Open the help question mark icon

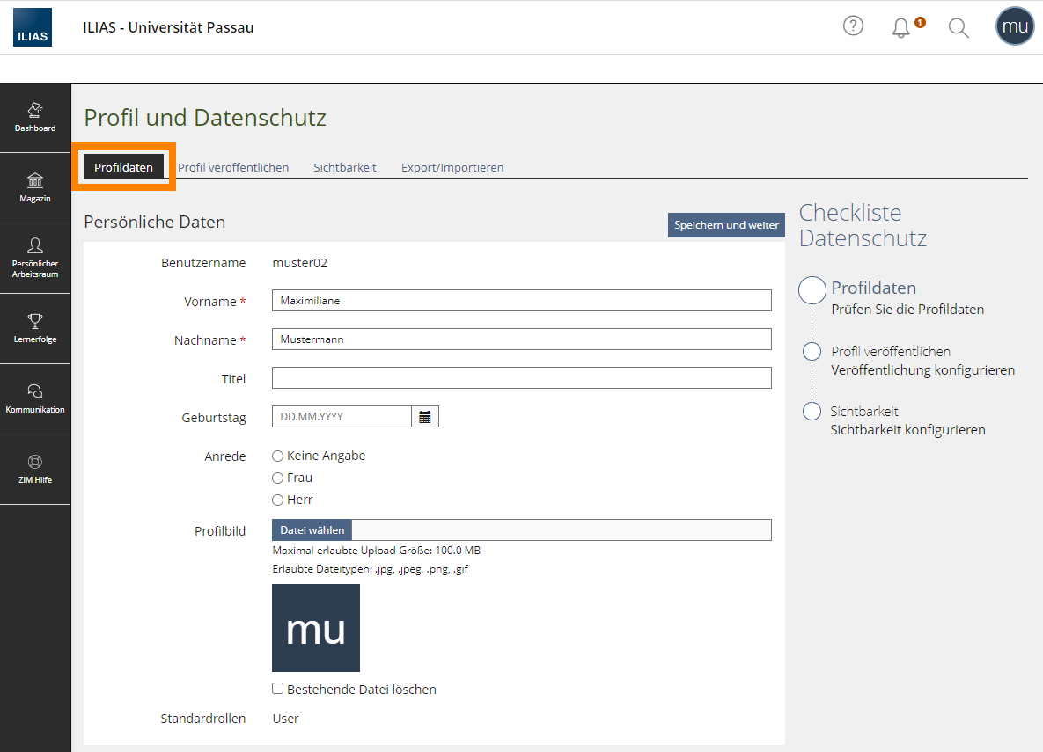click(853, 26)
